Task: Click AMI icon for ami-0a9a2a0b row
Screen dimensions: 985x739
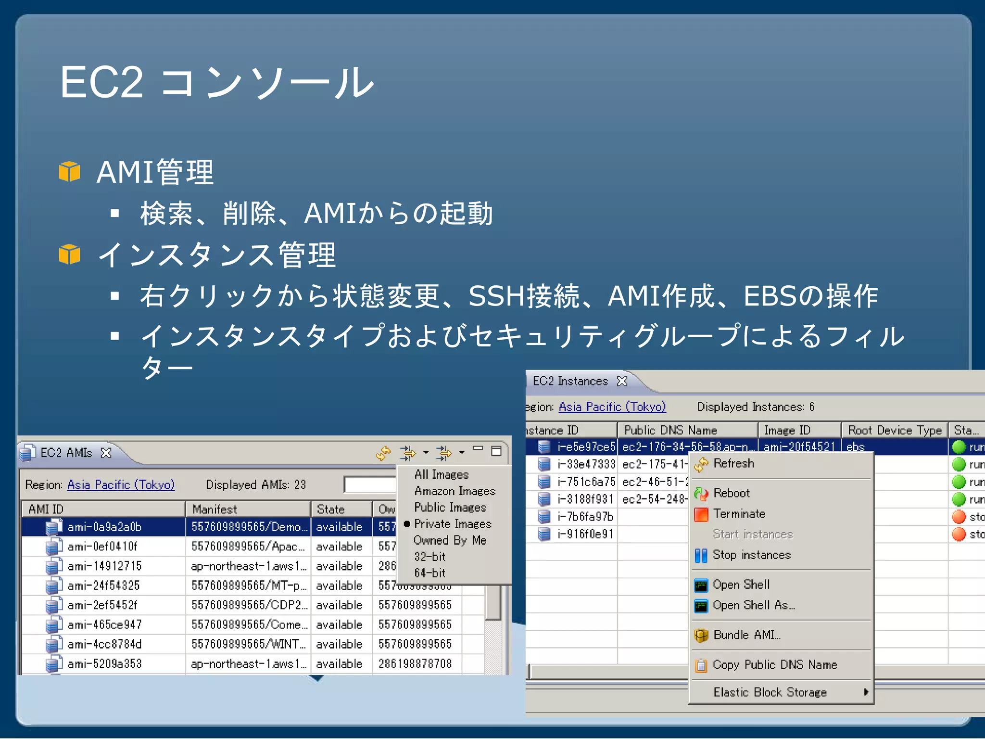Action: 54,527
